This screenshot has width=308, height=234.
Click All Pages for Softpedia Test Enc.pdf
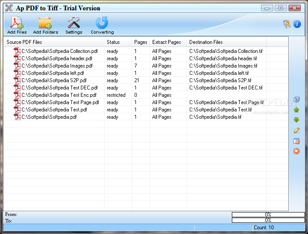(162, 95)
